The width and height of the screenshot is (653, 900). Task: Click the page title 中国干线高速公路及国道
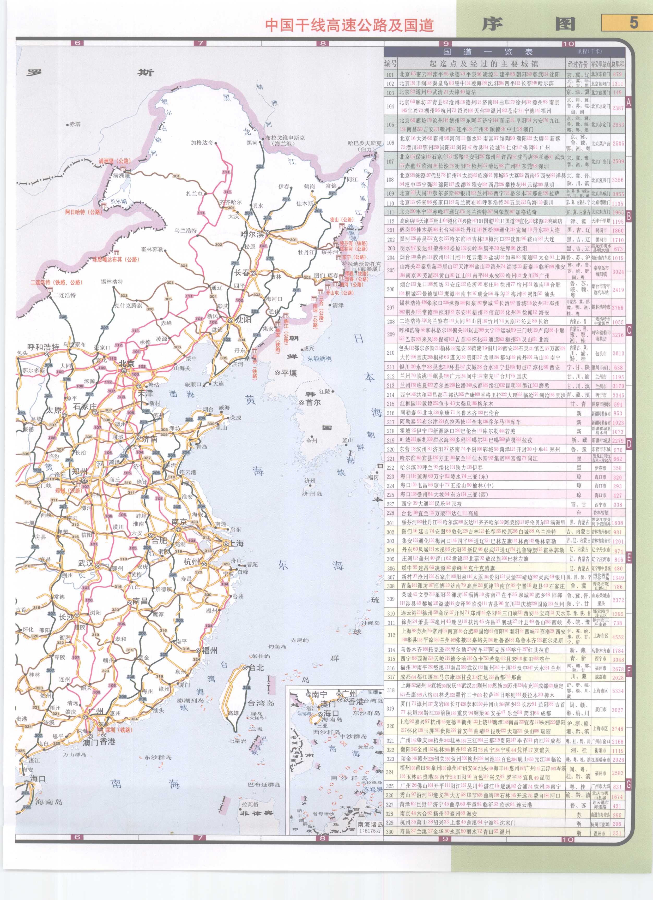349,25
